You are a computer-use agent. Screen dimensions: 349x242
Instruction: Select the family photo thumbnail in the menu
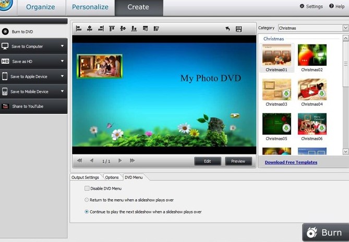point(100,66)
